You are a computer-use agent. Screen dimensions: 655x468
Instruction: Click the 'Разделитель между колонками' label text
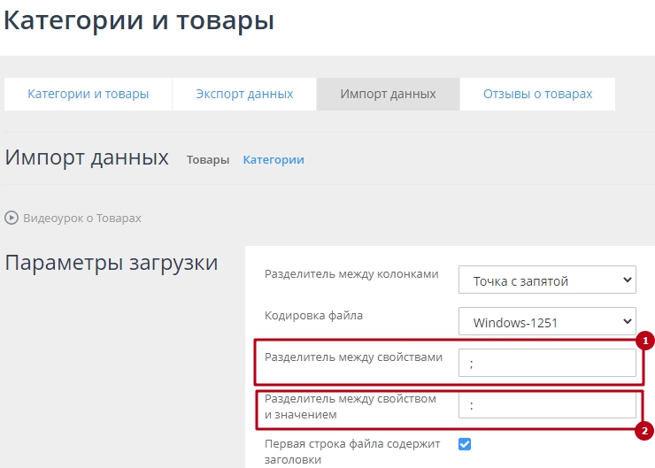pyautogui.click(x=351, y=274)
